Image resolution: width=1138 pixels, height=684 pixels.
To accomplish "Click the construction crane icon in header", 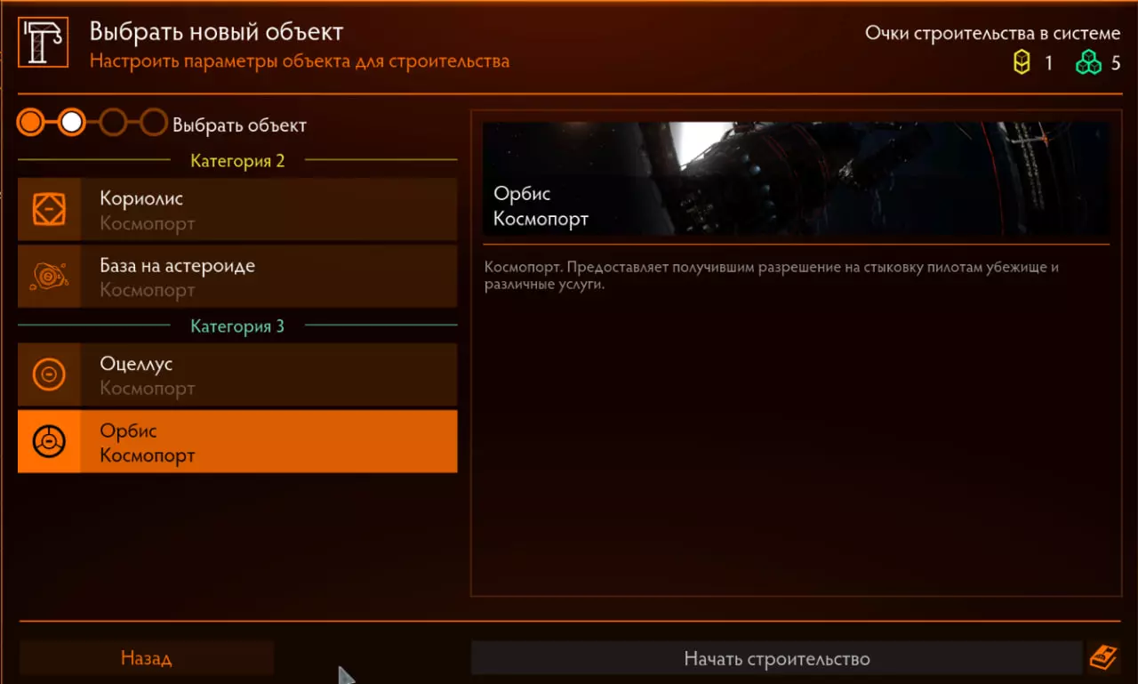I will click(x=43, y=44).
